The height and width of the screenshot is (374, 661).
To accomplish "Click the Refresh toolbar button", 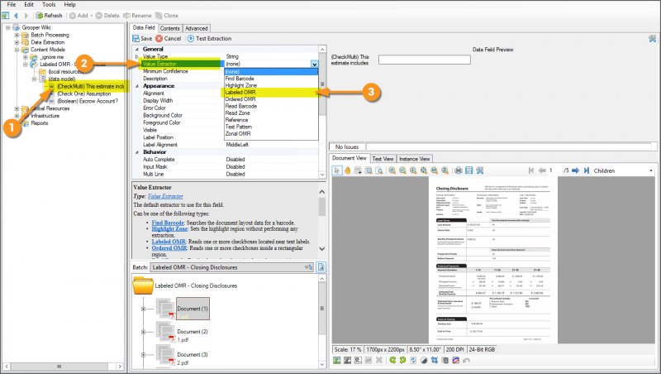I will [48, 16].
